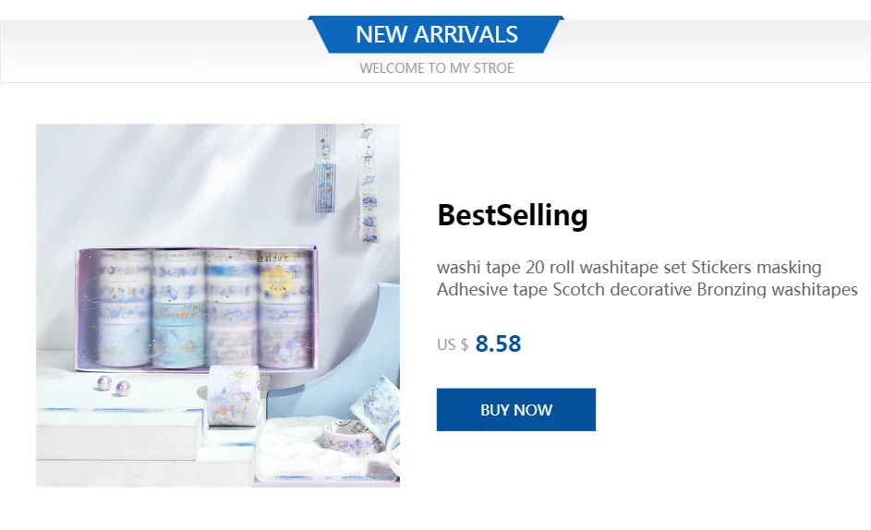Click the white stone block in photo
This screenshot has height=530, width=871.
(119, 433)
